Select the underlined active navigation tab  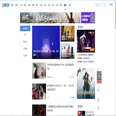[65, 5]
